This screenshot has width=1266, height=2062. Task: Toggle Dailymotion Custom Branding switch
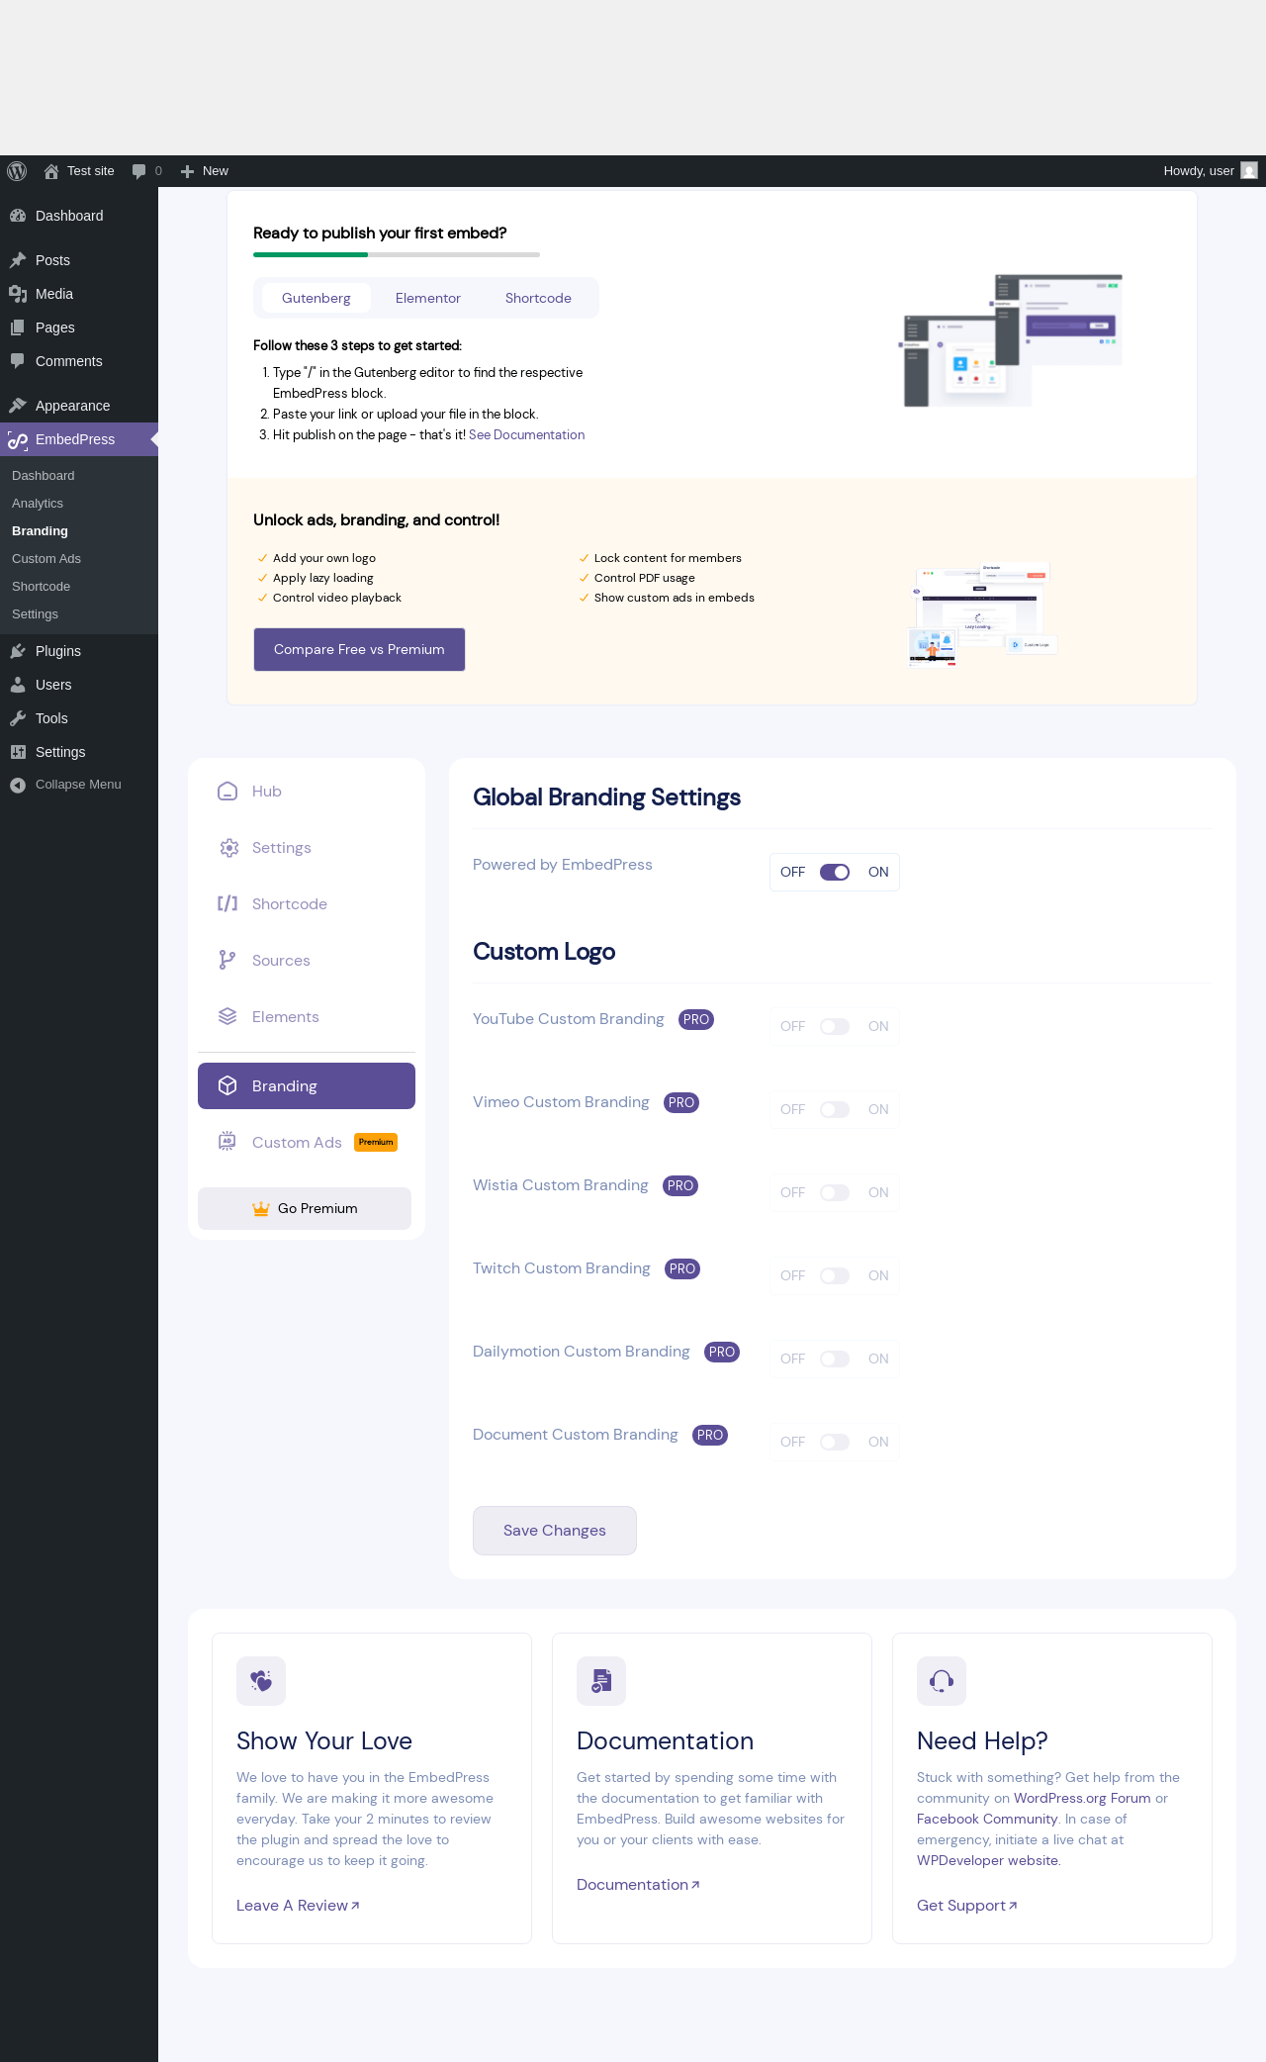[x=835, y=1359]
